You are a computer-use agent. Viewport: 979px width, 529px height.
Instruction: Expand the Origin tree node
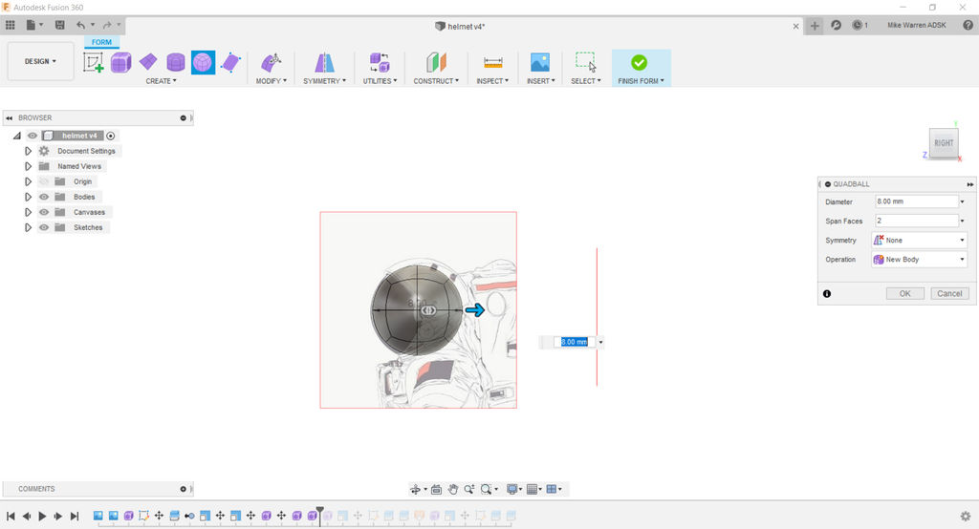(x=28, y=181)
